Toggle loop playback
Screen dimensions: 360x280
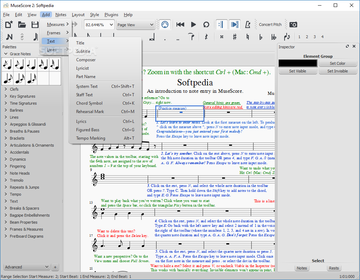[206, 24]
